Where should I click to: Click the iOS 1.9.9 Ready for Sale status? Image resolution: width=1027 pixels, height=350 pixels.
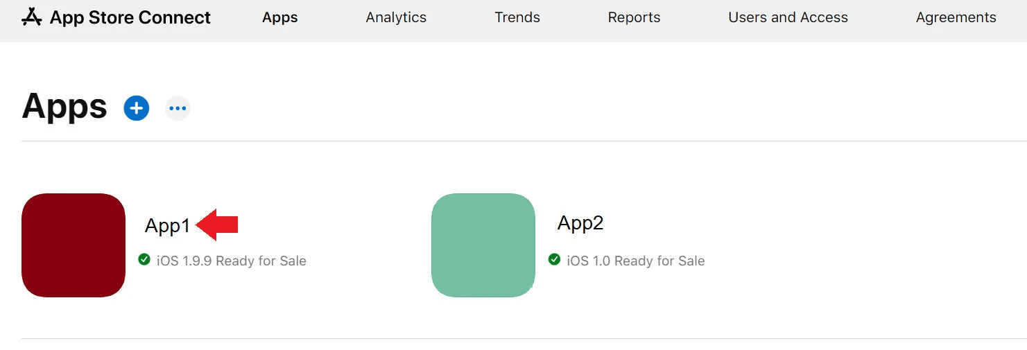coord(231,261)
